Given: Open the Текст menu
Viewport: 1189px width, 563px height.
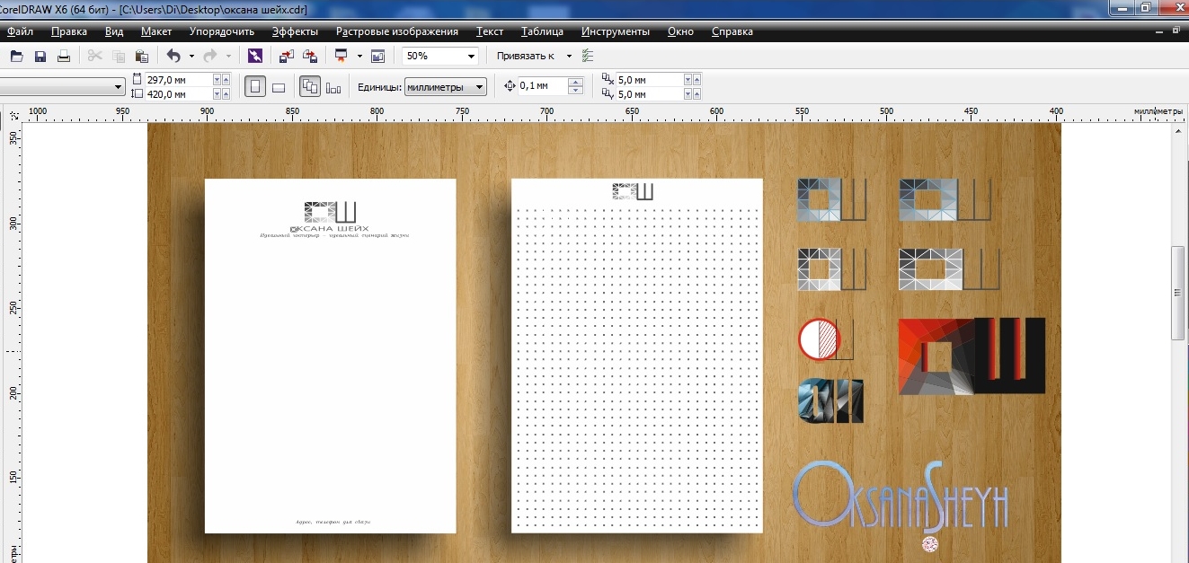Looking at the screenshot, I should pyautogui.click(x=490, y=31).
